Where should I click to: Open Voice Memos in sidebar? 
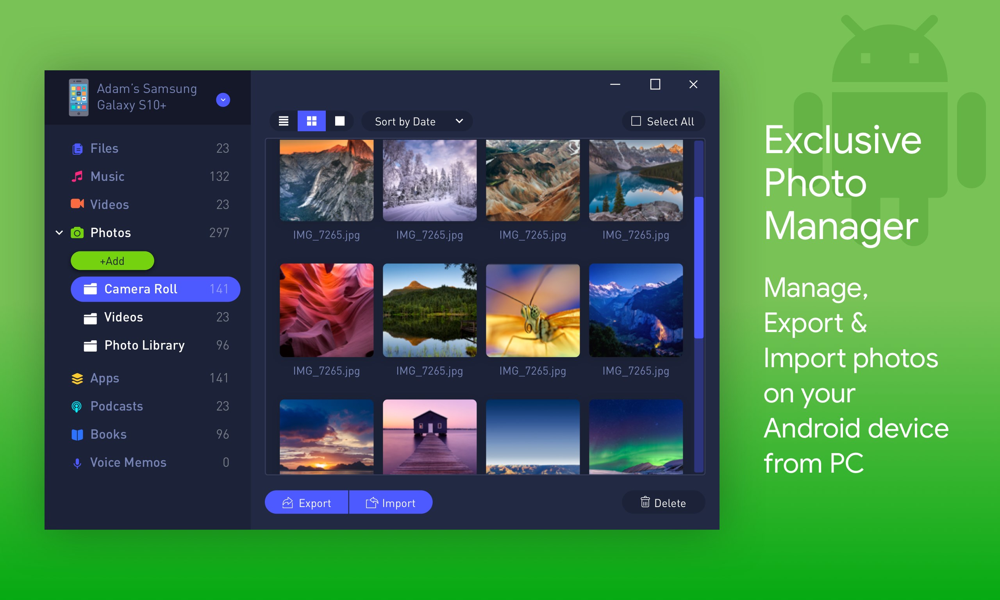[x=128, y=462]
